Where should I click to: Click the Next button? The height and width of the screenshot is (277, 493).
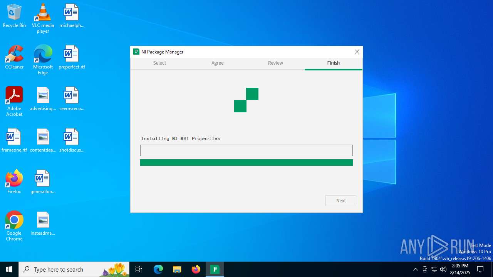tap(341, 201)
